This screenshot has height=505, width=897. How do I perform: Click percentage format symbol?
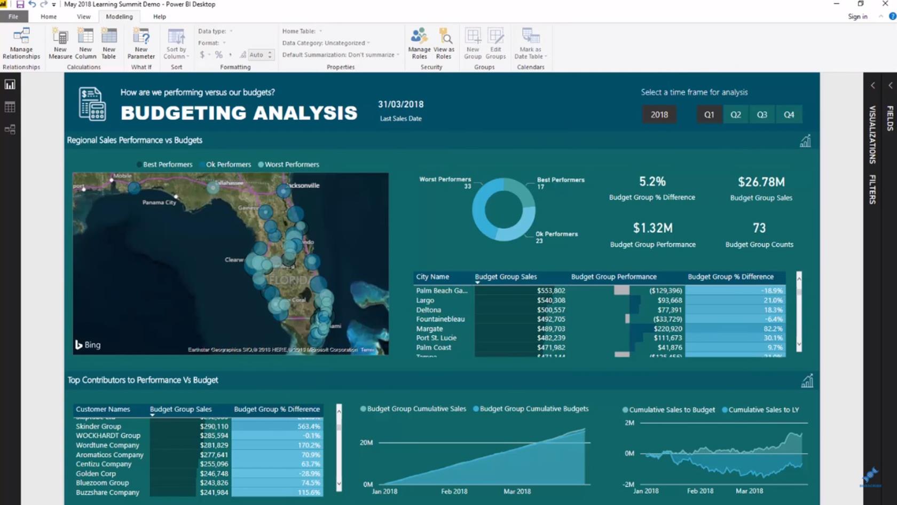tap(218, 55)
